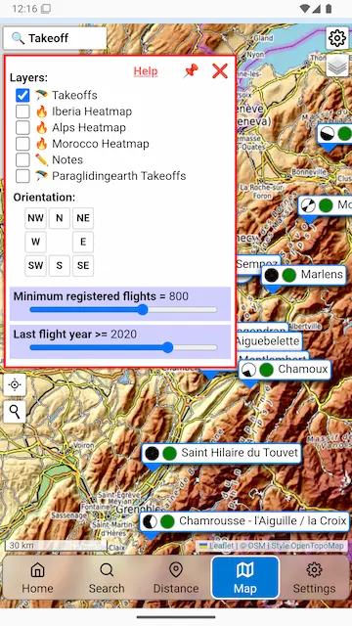Click the wind rose icon on Chamoux

(249, 370)
